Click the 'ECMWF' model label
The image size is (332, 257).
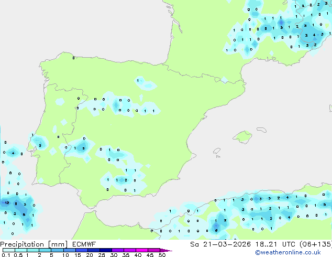pos(84,244)
